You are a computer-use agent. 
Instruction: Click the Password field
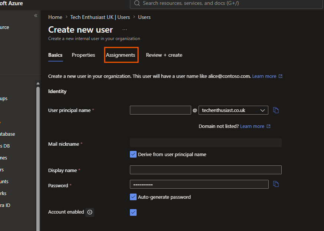click(199, 184)
